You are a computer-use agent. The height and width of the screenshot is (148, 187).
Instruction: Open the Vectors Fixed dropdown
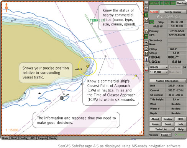(166, 135)
